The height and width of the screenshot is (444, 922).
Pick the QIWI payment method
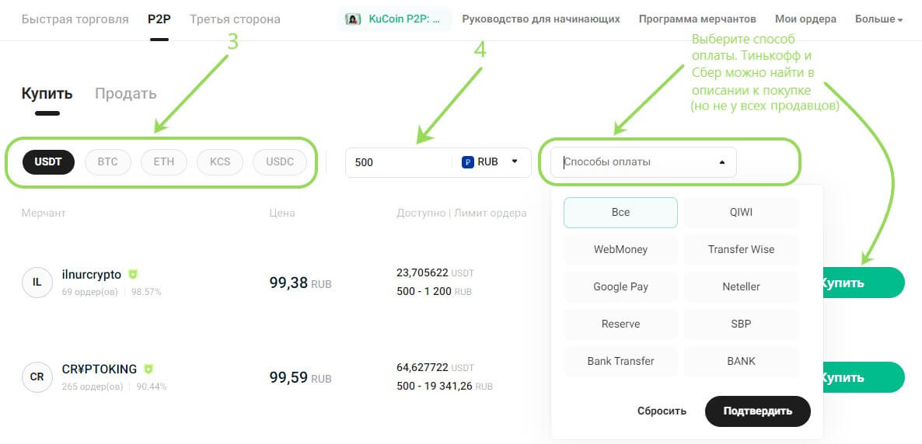741,212
